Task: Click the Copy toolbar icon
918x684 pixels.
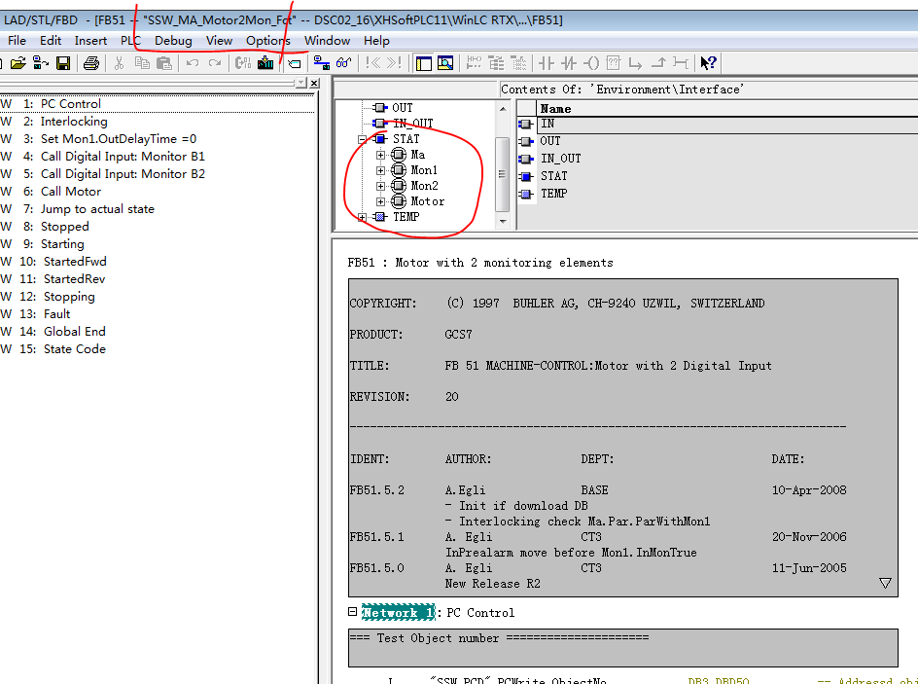Action: pyautogui.click(x=142, y=63)
